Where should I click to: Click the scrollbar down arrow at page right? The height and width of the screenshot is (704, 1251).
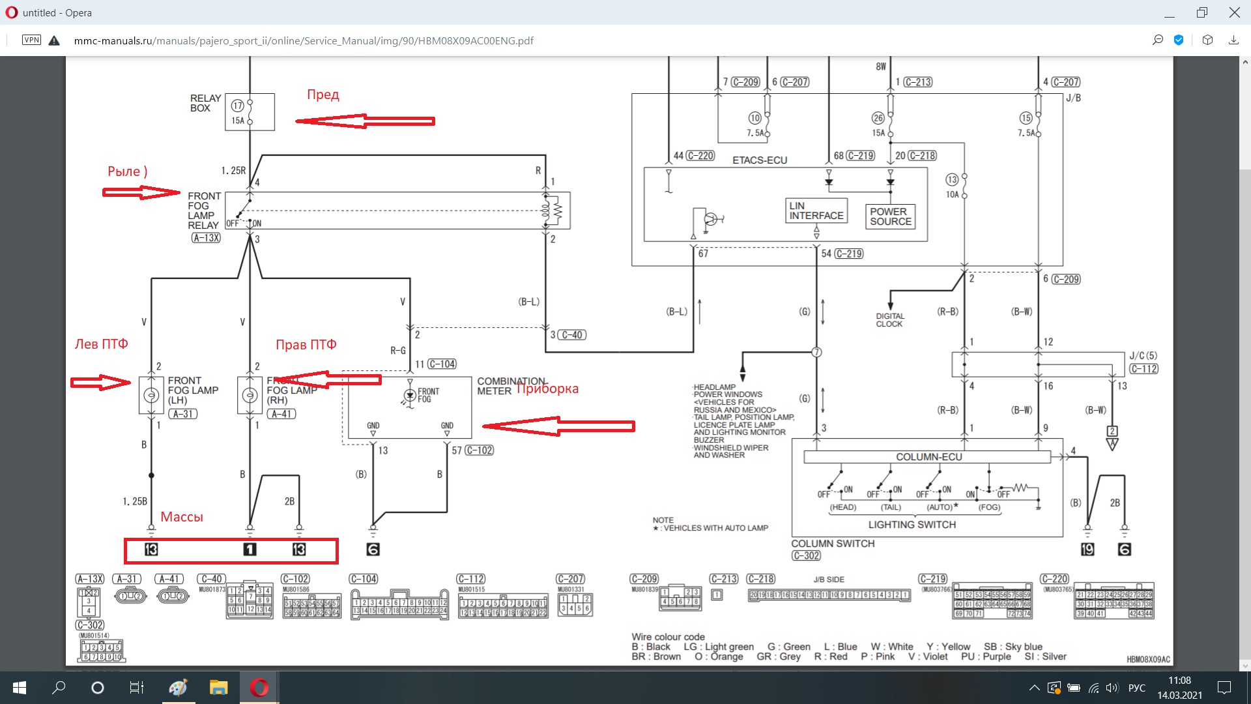click(x=1244, y=666)
